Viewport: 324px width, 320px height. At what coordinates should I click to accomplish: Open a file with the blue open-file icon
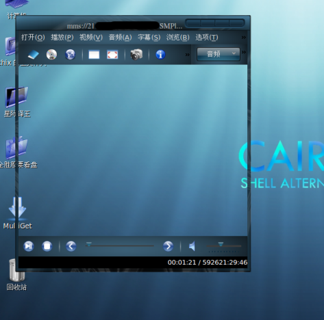coord(34,55)
